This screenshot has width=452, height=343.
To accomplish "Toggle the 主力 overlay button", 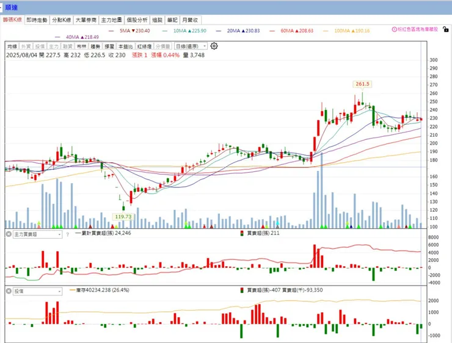I will point(54,46).
